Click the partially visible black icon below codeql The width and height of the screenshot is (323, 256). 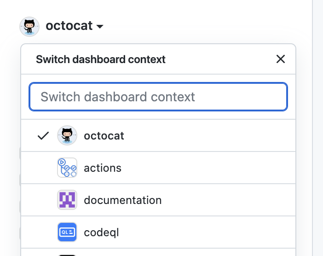point(67,254)
